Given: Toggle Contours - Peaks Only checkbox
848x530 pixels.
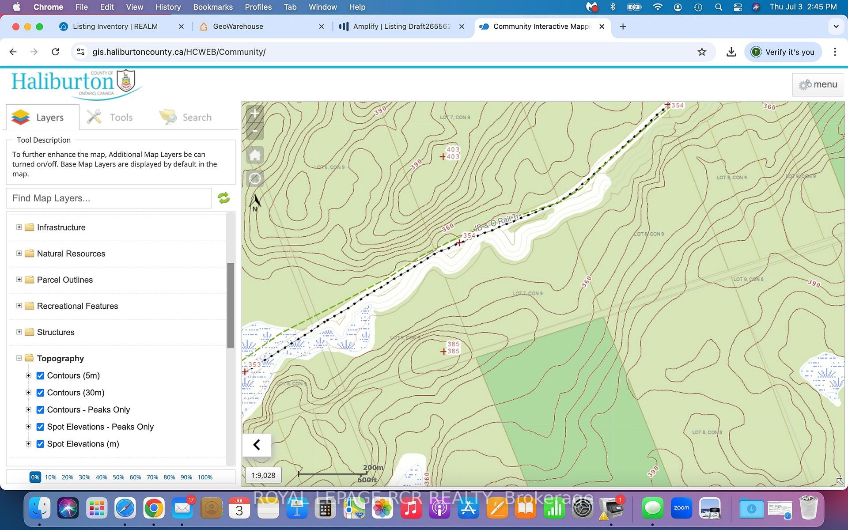Looking at the screenshot, I should tap(40, 410).
